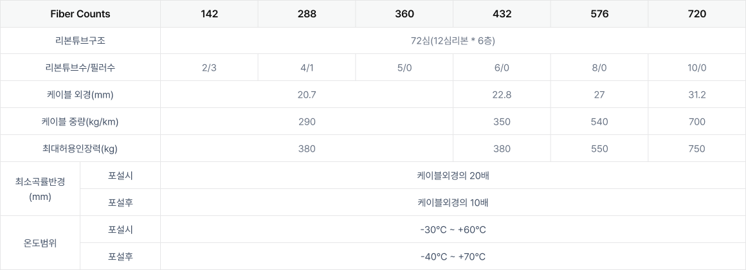Select the 288 fiber count column header

[x=307, y=14]
